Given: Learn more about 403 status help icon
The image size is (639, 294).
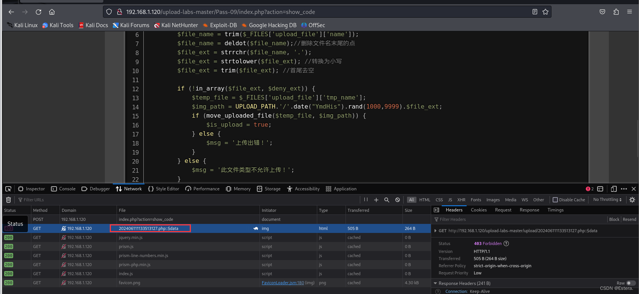Looking at the screenshot, I should (x=506, y=243).
